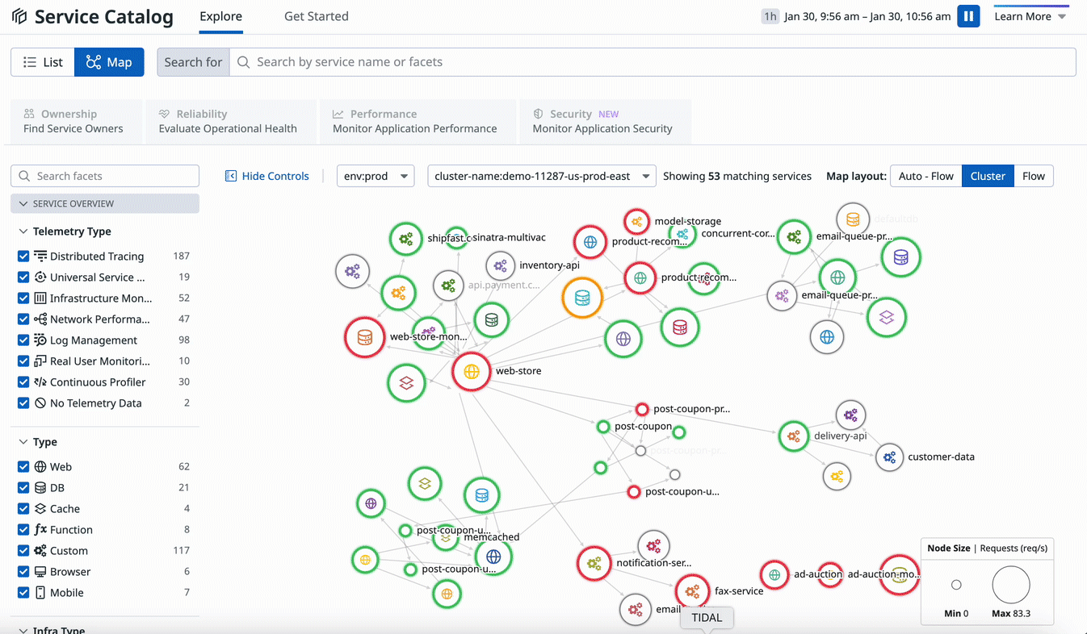Select the fax-service node icon
The image size is (1087, 634).
(x=691, y=591)
